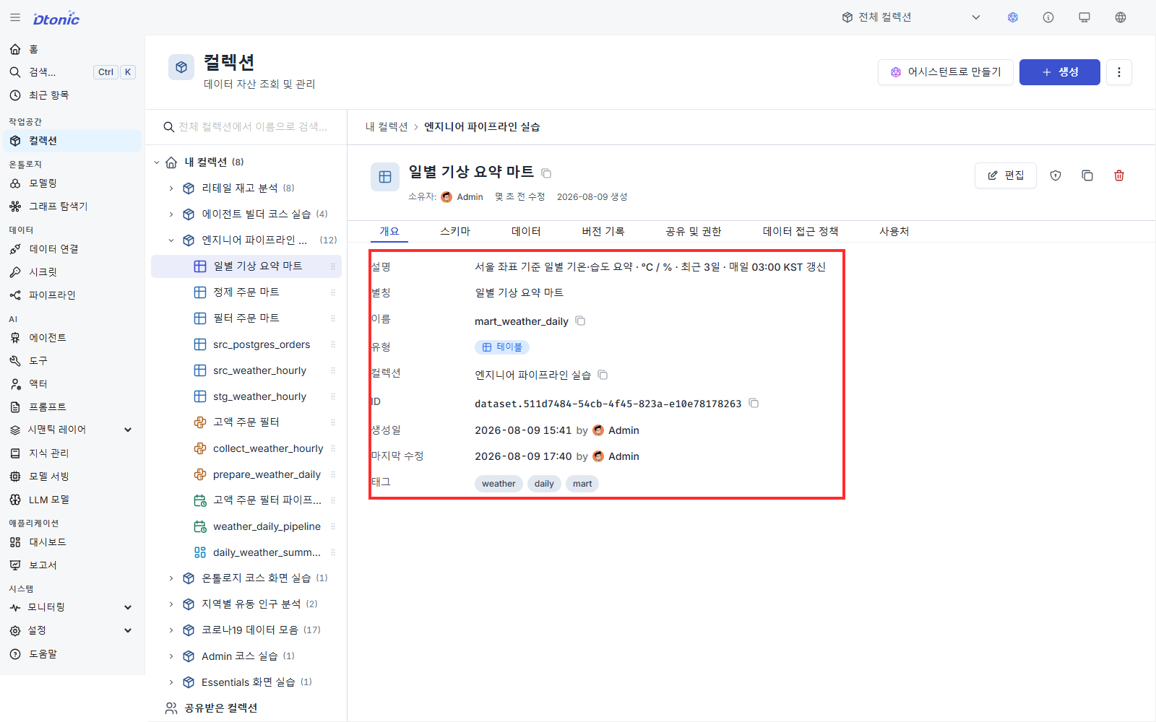Select 정제 주문 마트 in tree
Screen dimensions: 1156x722
[x=246, y=292]
